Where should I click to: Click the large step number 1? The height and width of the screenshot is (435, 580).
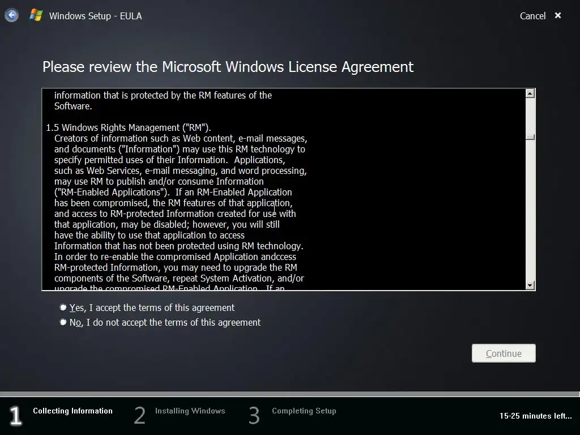15,416
